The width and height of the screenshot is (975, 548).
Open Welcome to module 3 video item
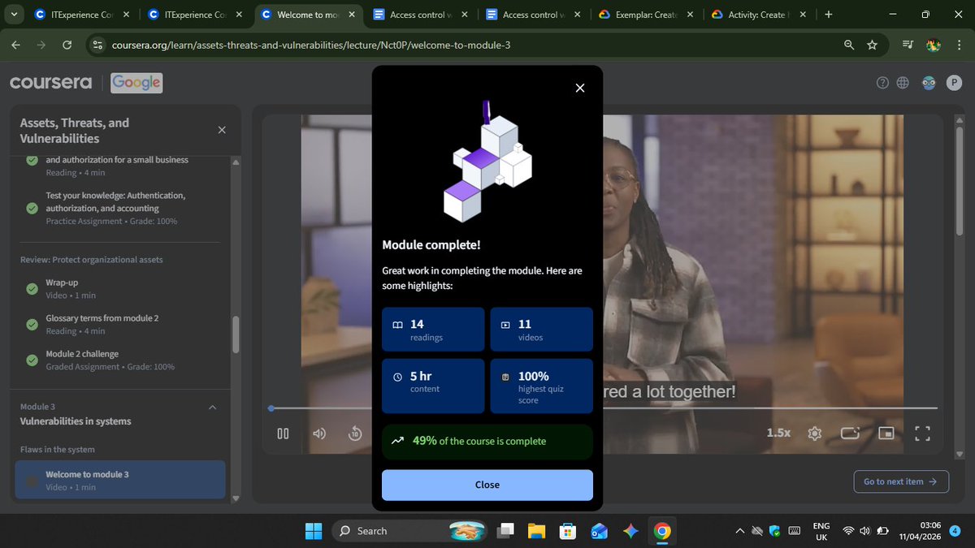tap(120, 480)
